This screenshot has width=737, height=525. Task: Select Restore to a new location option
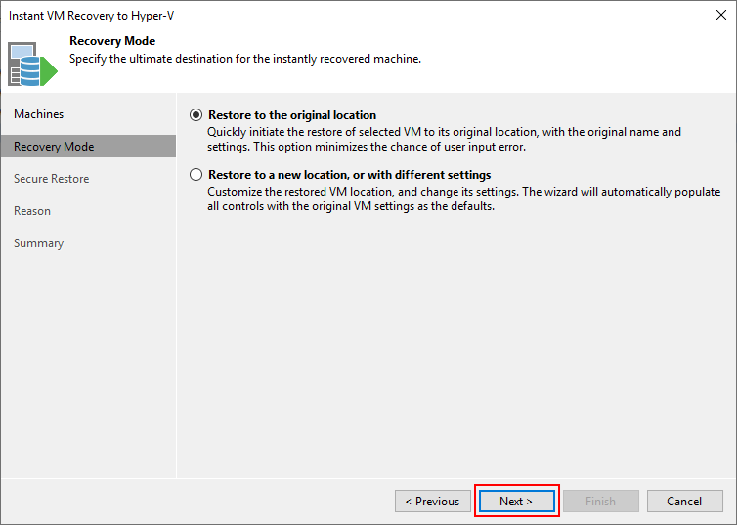tap(196, 175)
